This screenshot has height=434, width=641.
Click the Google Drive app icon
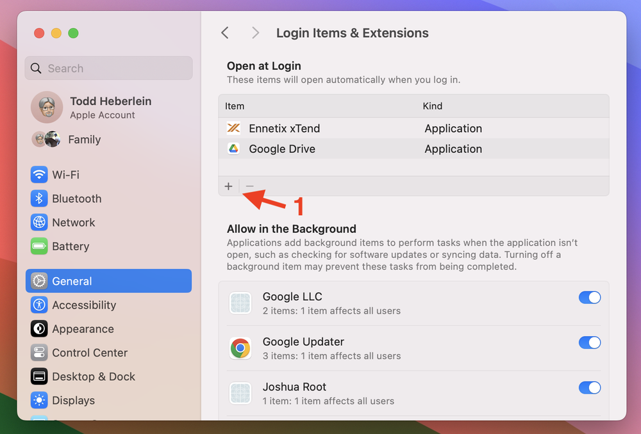[233, 149]
